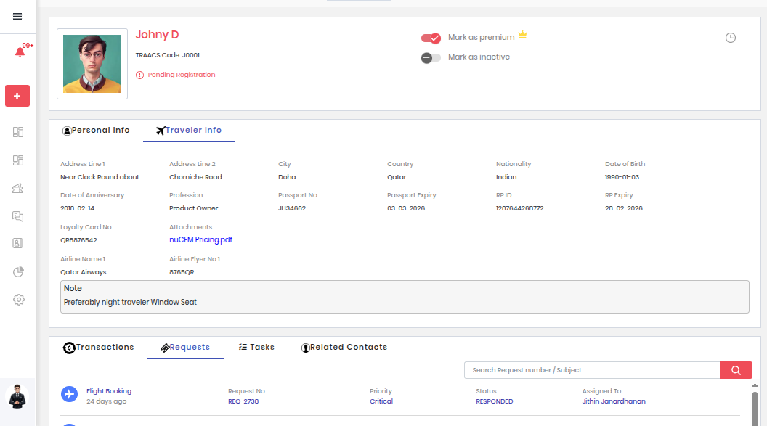Open request REQ-2738 link
Viewport: 767px width, 426px height.
pyautogui.click(x=243, y=401)
